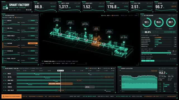179x100 pixels.
Task: Open the Scrap Rate 1.52 KPI card
Action: point(94,7)
